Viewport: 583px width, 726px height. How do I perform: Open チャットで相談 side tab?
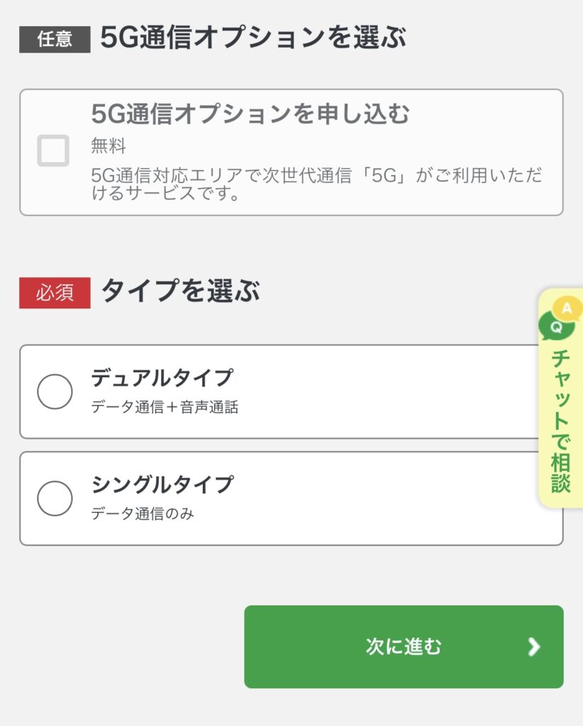tap(561, 398)
